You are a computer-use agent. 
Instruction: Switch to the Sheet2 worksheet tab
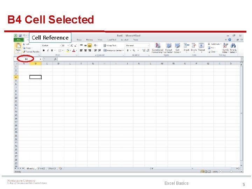click(41, 168)
